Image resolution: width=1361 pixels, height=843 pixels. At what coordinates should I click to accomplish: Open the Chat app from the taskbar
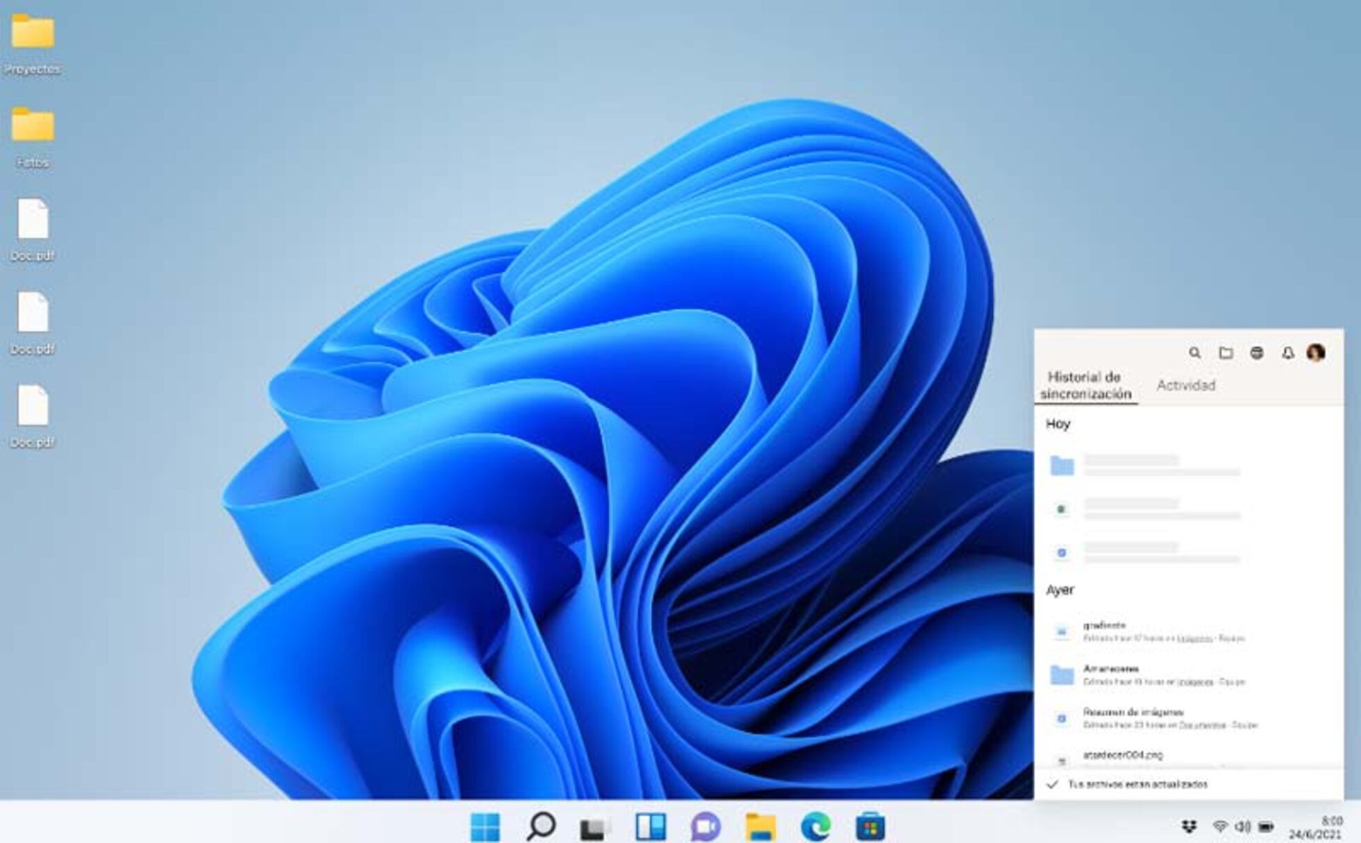(703, 826)
